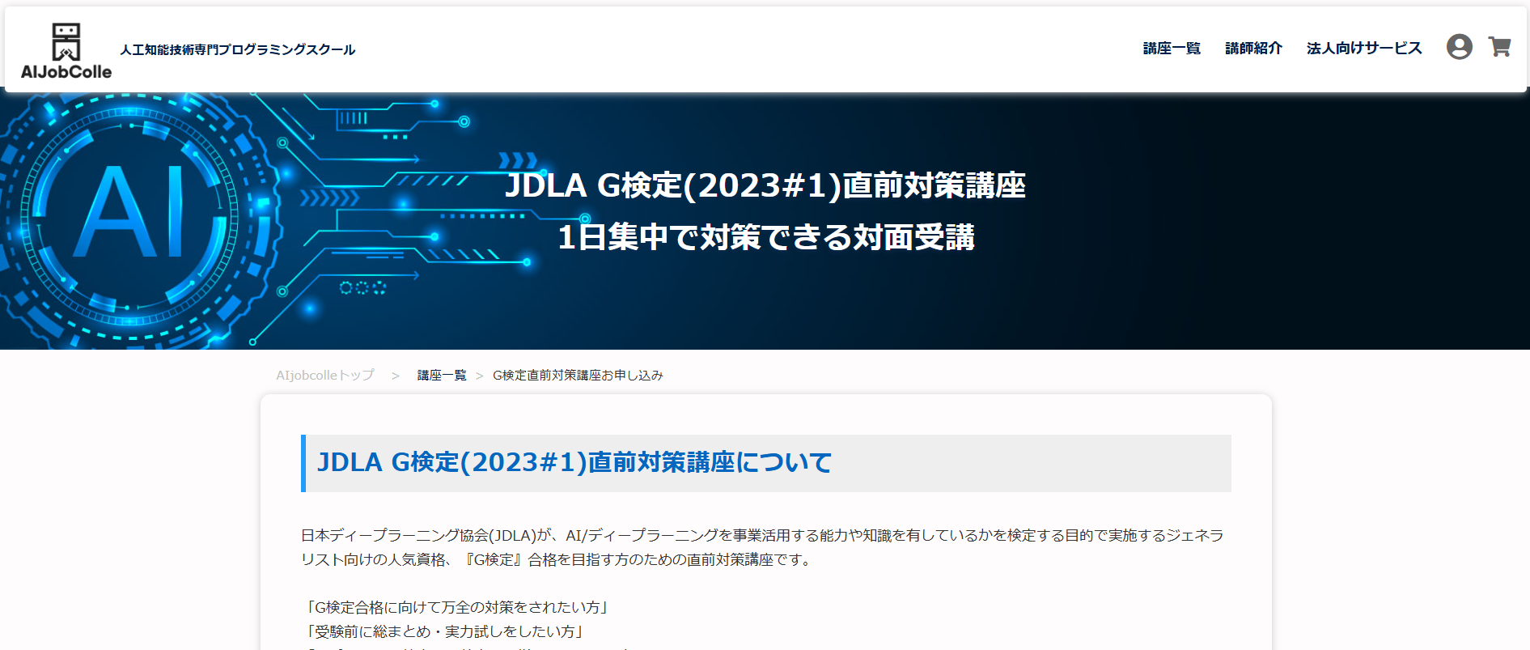Open the user account profile icon
Image resolution: width=1530 pixels, height=650 pixels.
coord(1459,47)
